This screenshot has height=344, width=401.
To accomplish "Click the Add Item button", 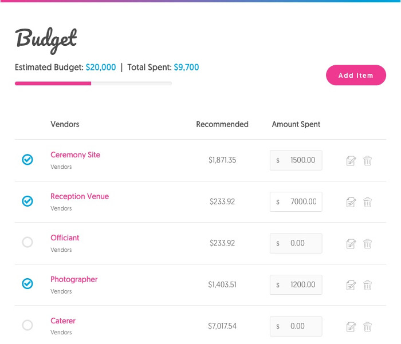I will pos(356,76).
